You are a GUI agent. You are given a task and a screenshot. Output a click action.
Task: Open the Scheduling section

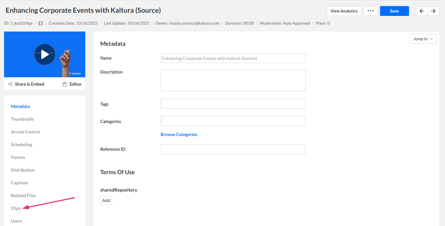[21, 145]
